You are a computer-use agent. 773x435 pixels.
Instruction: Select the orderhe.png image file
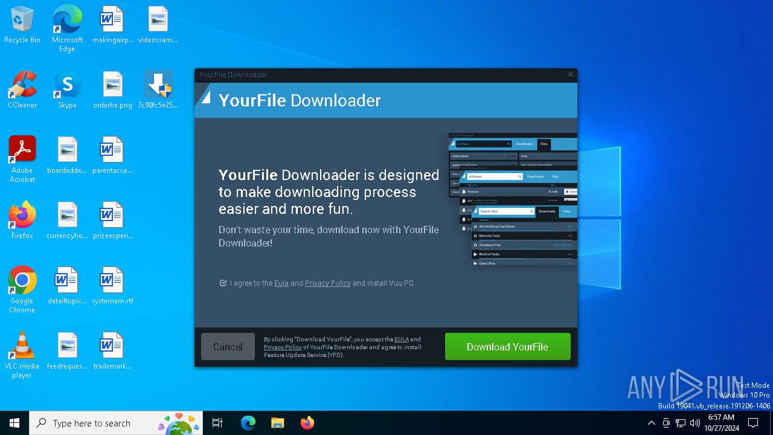click(x=112, y=90)
